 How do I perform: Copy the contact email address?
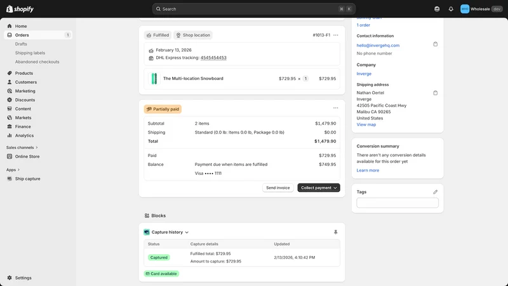click(x=436, y=44)
